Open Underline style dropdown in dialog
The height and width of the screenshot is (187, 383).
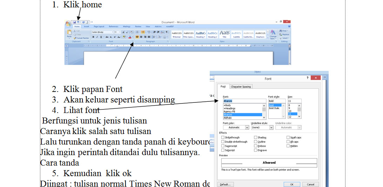(x=271, y=127)
